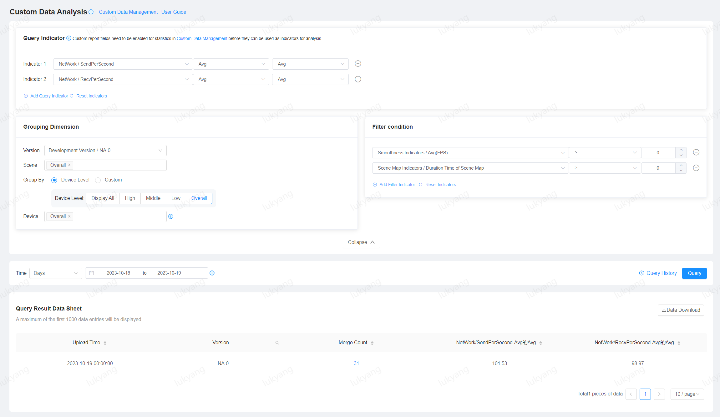The image size is (720, 417).
Task: Open the Custom Data Analysis info tooltip icon
Action: pos(91,12)
